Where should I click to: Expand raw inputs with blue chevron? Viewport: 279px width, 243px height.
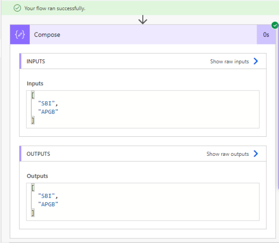(x=256, y=61)
